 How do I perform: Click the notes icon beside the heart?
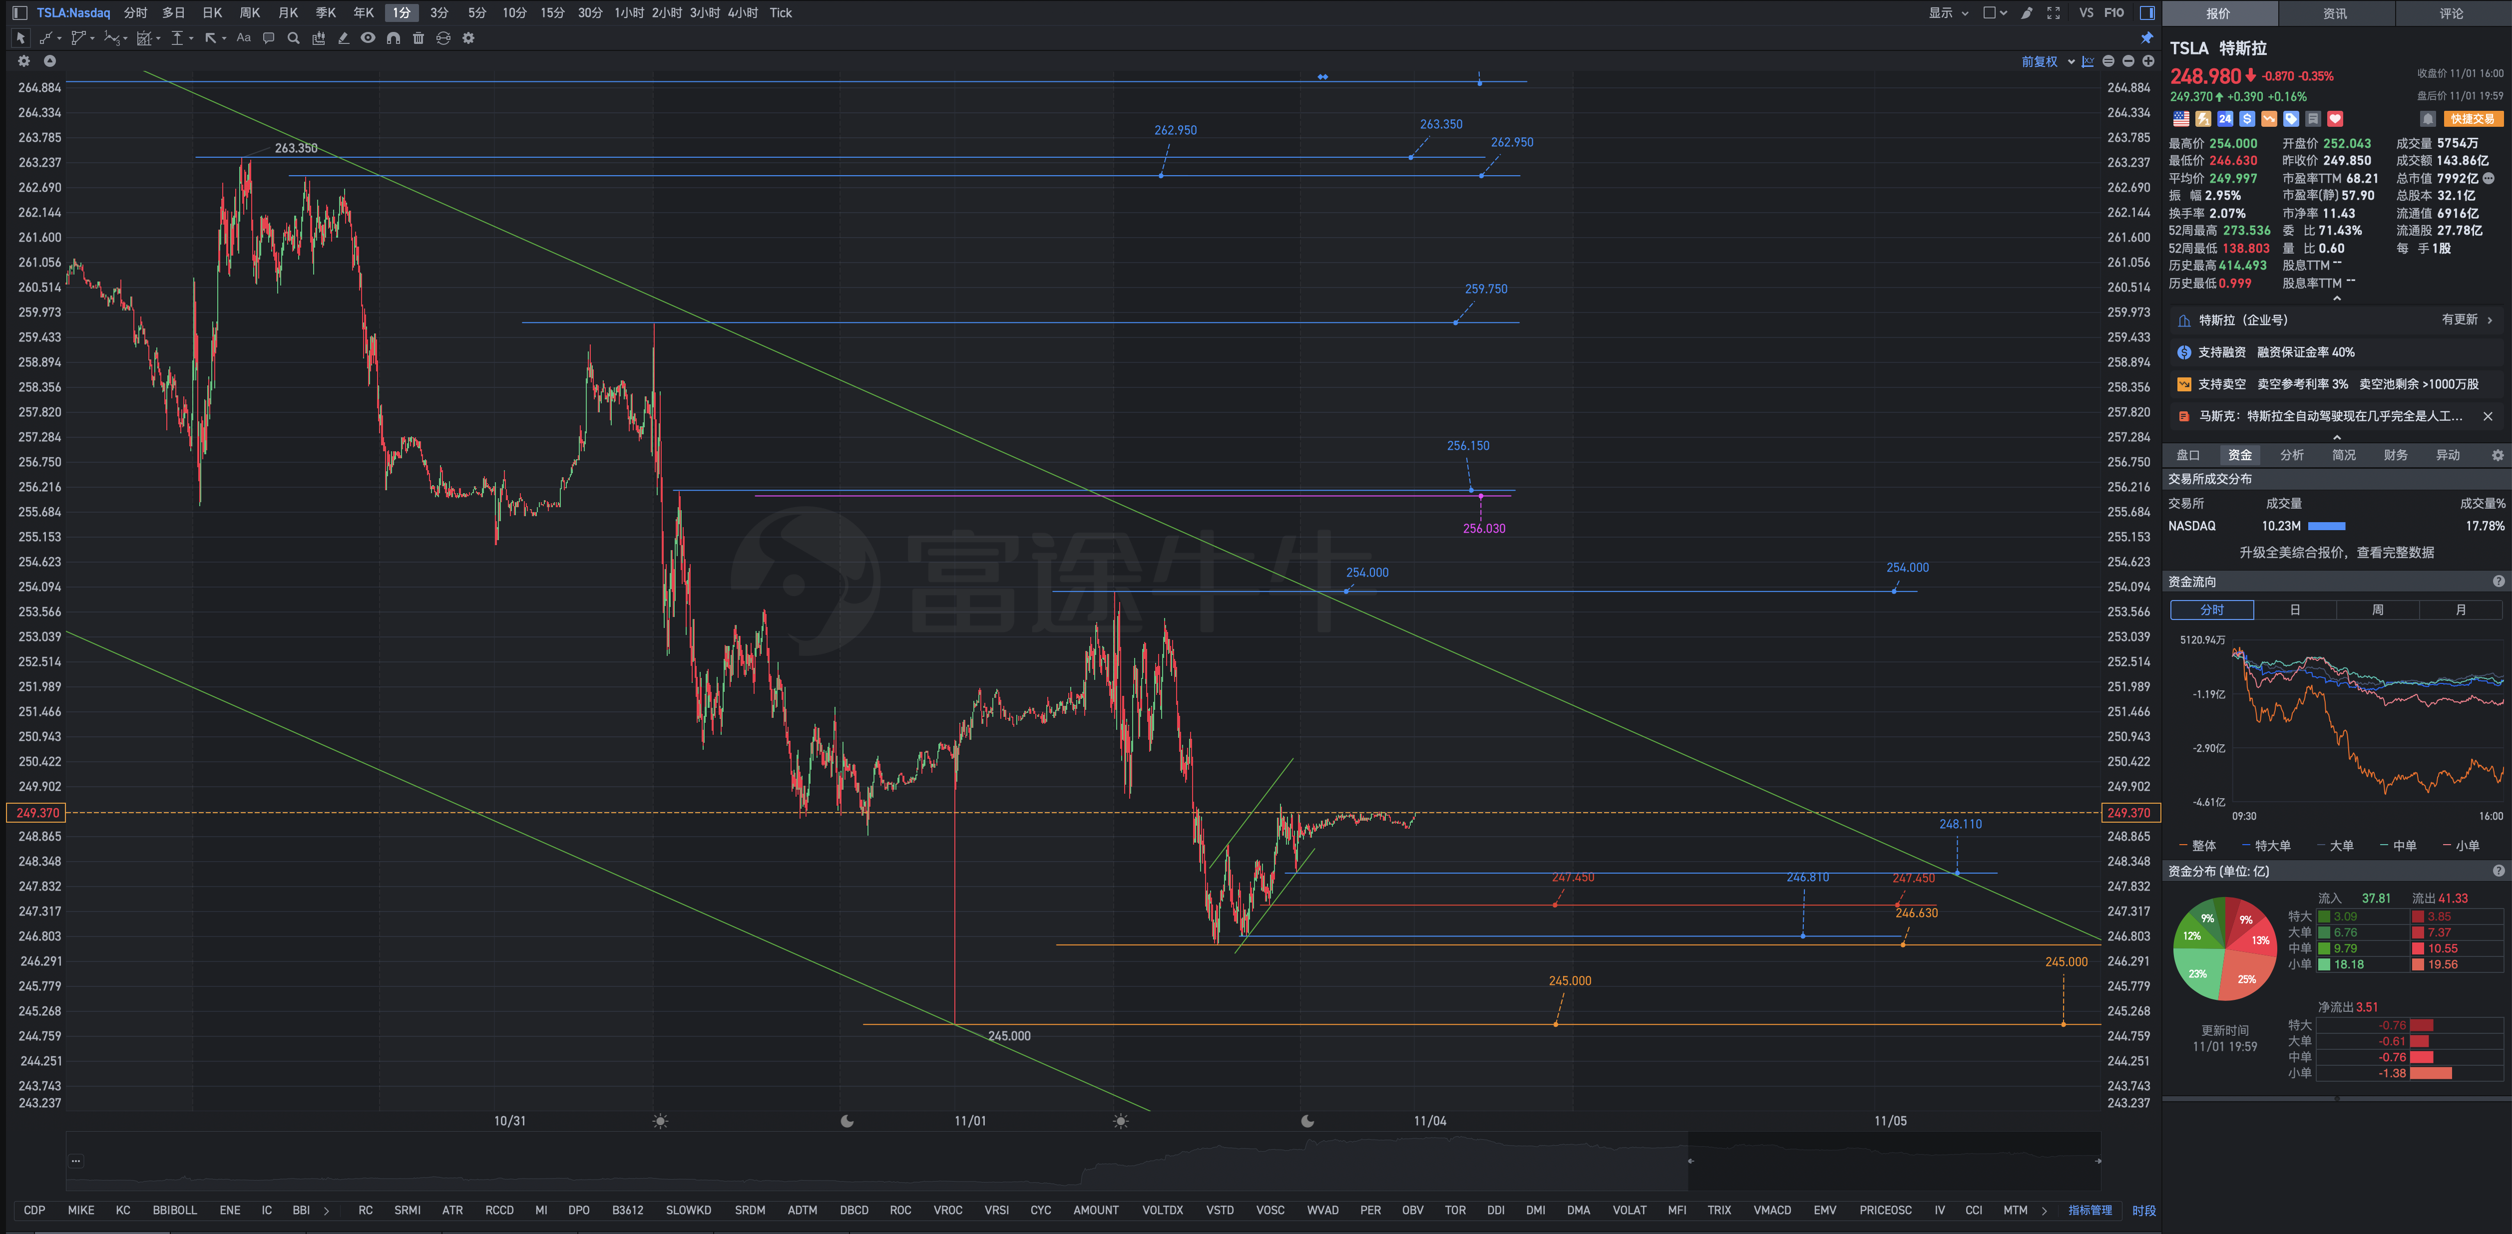(x=2312, y=119)
